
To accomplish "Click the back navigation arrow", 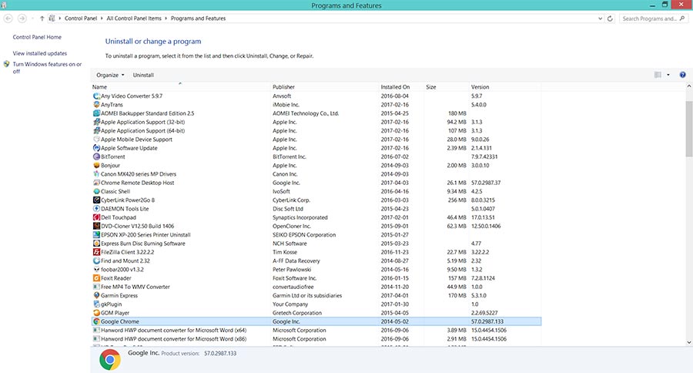I will pyautogui.click(x=8, y=18).
